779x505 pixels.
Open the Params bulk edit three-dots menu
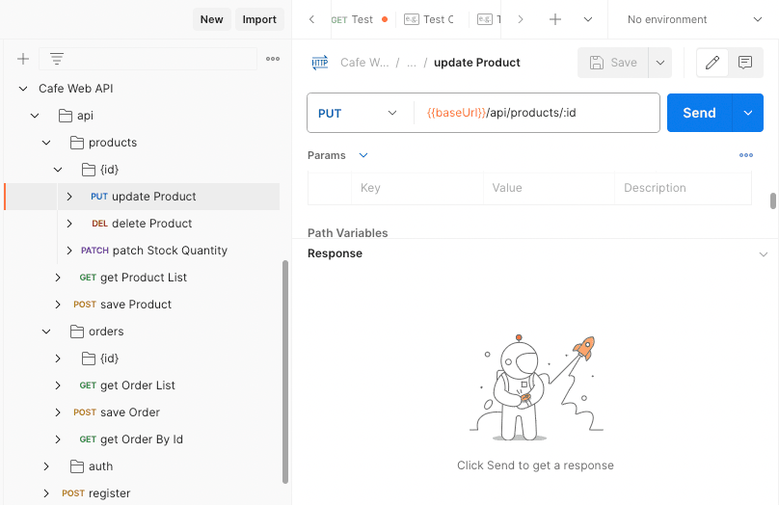coord(745,155)
